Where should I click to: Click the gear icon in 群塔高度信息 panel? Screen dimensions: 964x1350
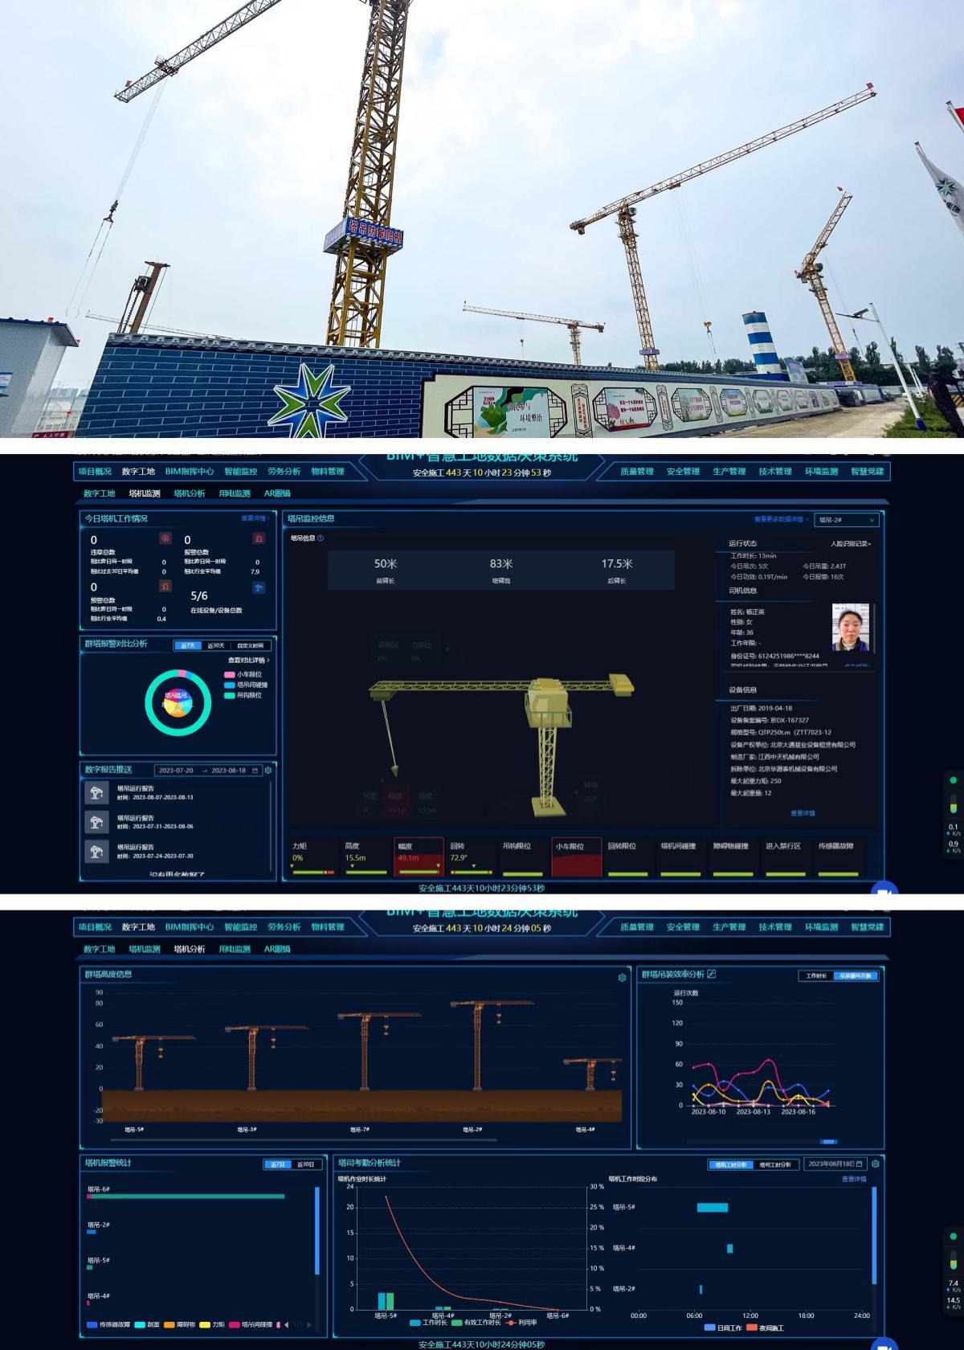tap(622, 978)
